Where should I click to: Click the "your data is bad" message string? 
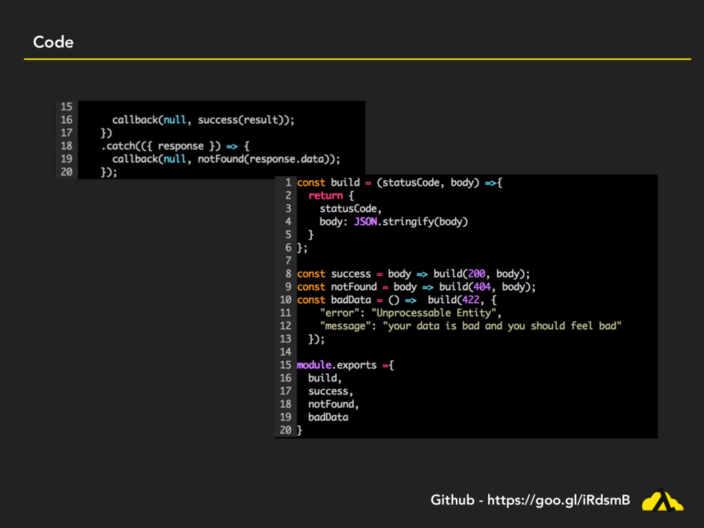tap(502, 326)
